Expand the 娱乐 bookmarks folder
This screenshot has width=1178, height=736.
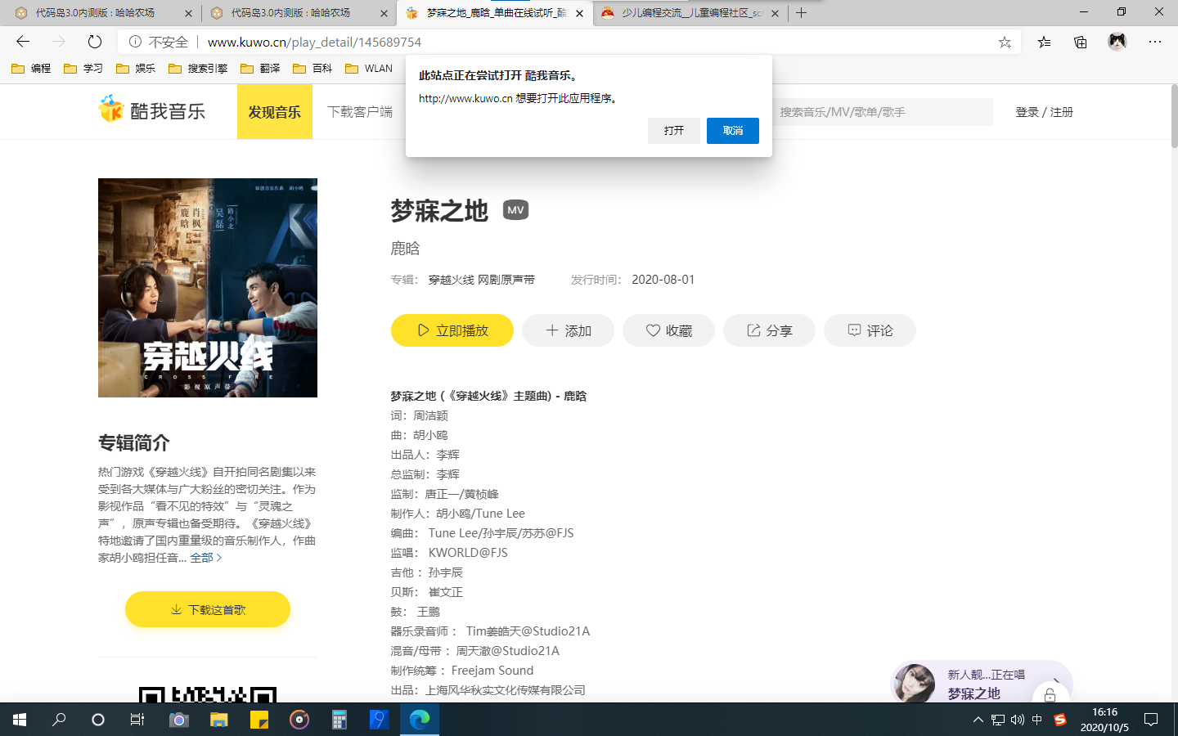[x=136, y=69]
